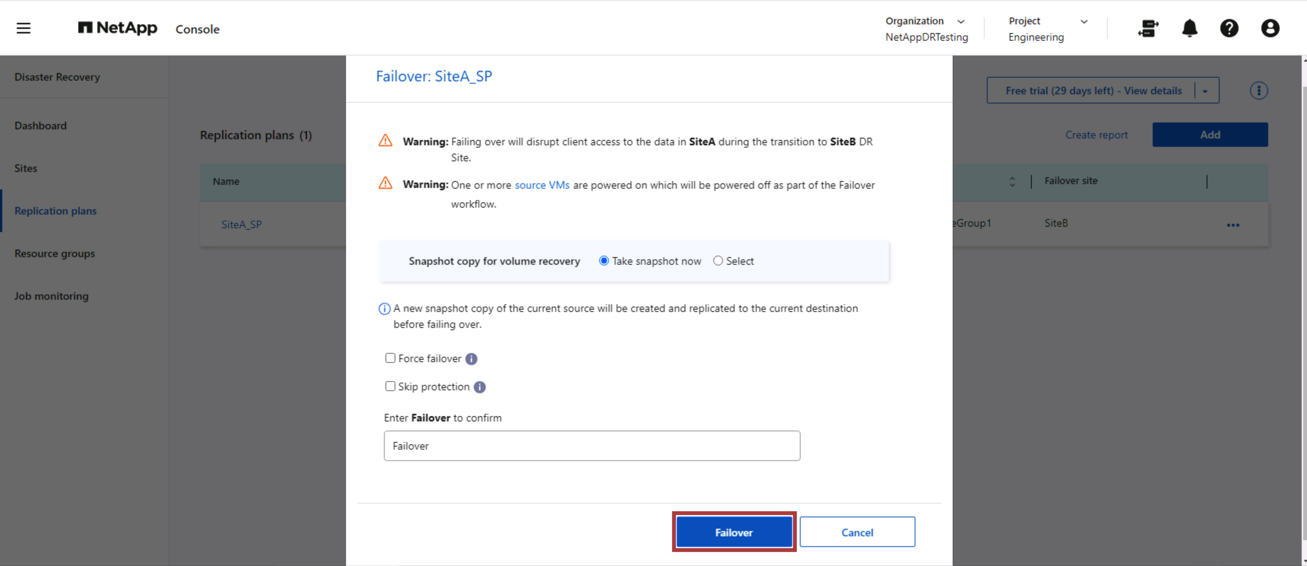Go to Job monitoring in sidebar
Viewport: 1307px width, 566px height.
click(51, 296)
